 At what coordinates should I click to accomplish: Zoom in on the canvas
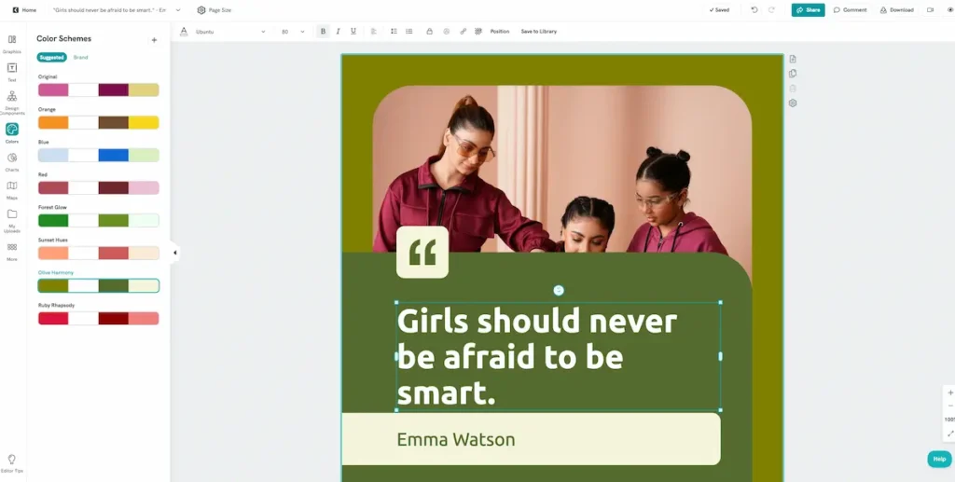(x=950, y=392)
